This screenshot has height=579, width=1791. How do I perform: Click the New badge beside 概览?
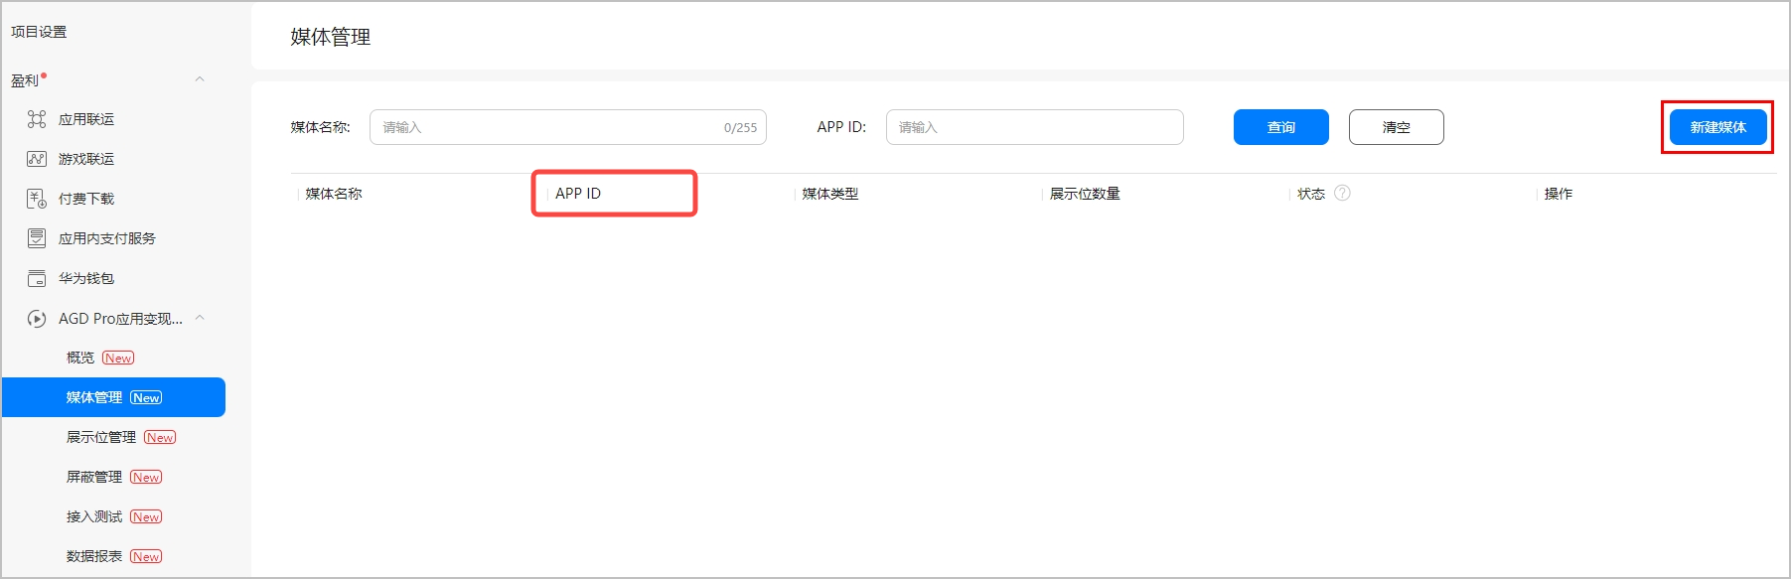click(118, 358)
